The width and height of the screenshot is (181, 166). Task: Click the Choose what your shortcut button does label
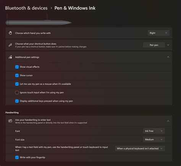point(36,44)
